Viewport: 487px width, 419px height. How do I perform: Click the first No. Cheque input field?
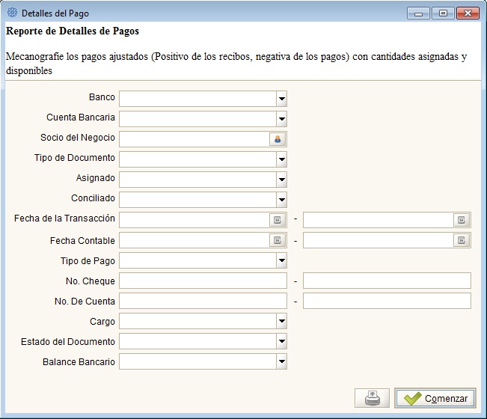click(x=203, y=281)
